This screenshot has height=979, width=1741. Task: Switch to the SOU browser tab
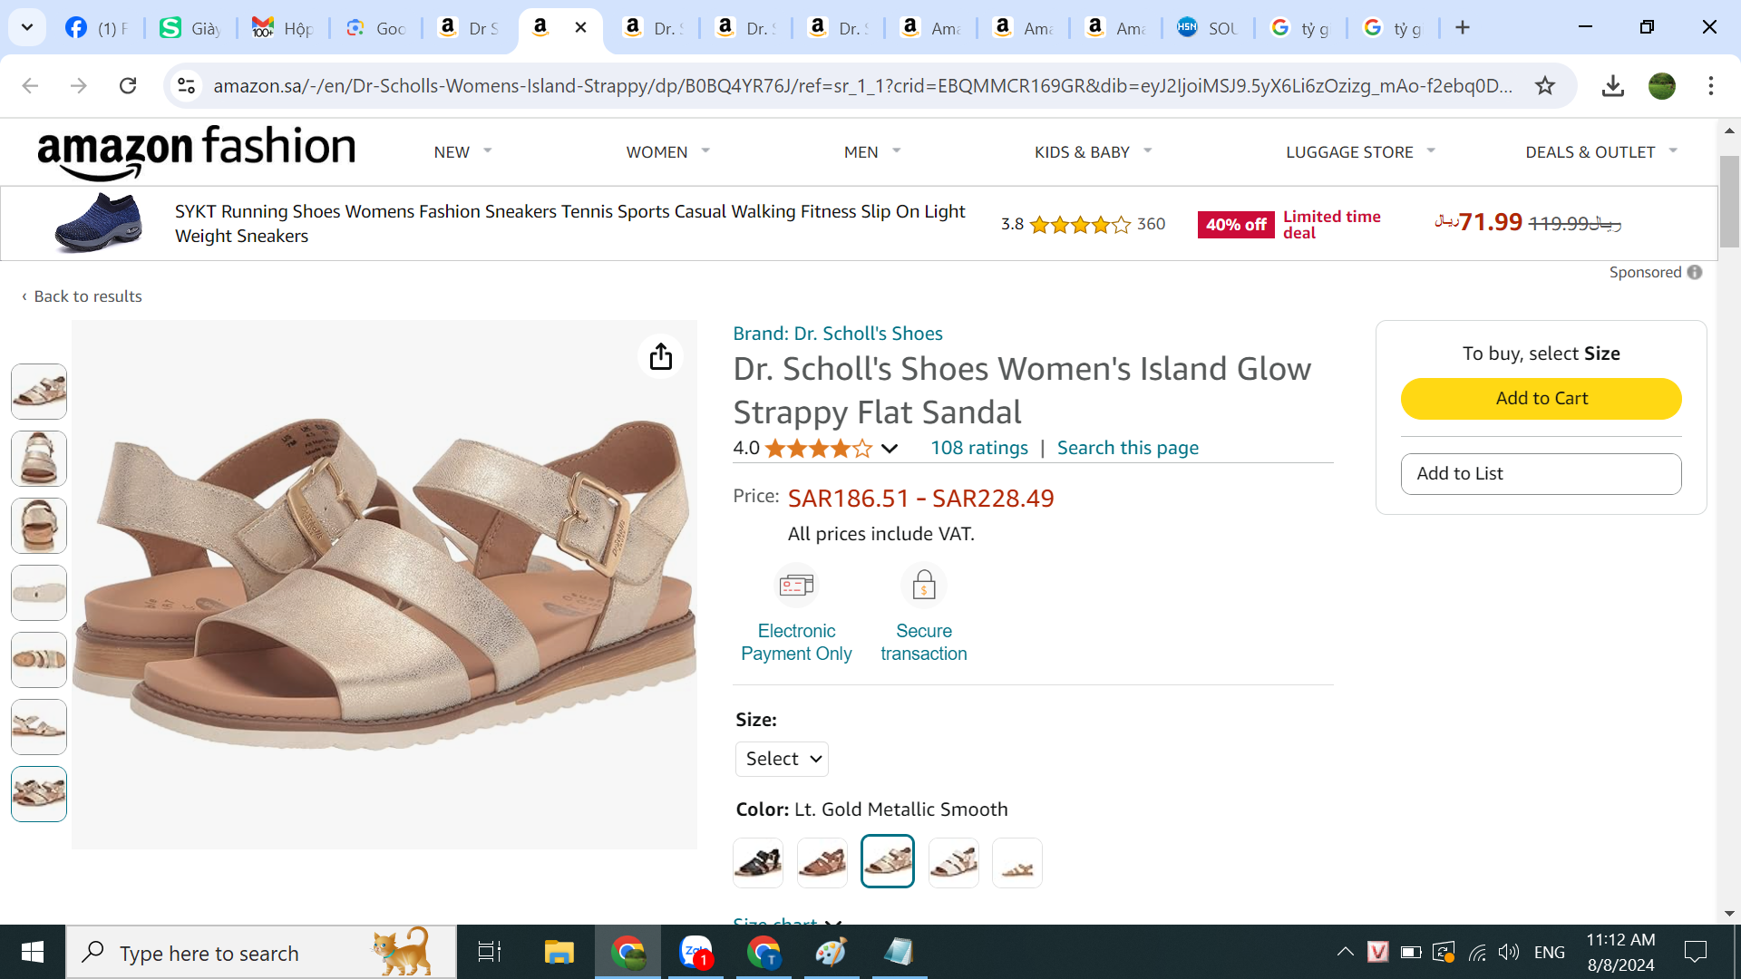pyautogui.click(x=1209, y=28)
